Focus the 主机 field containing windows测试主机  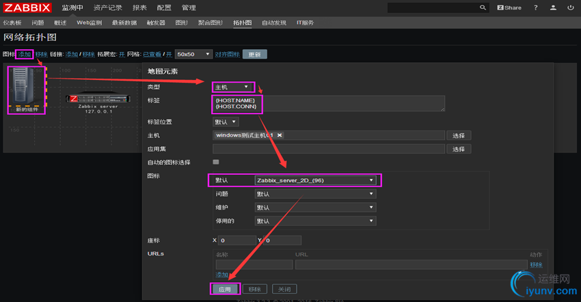click(329, 135)
